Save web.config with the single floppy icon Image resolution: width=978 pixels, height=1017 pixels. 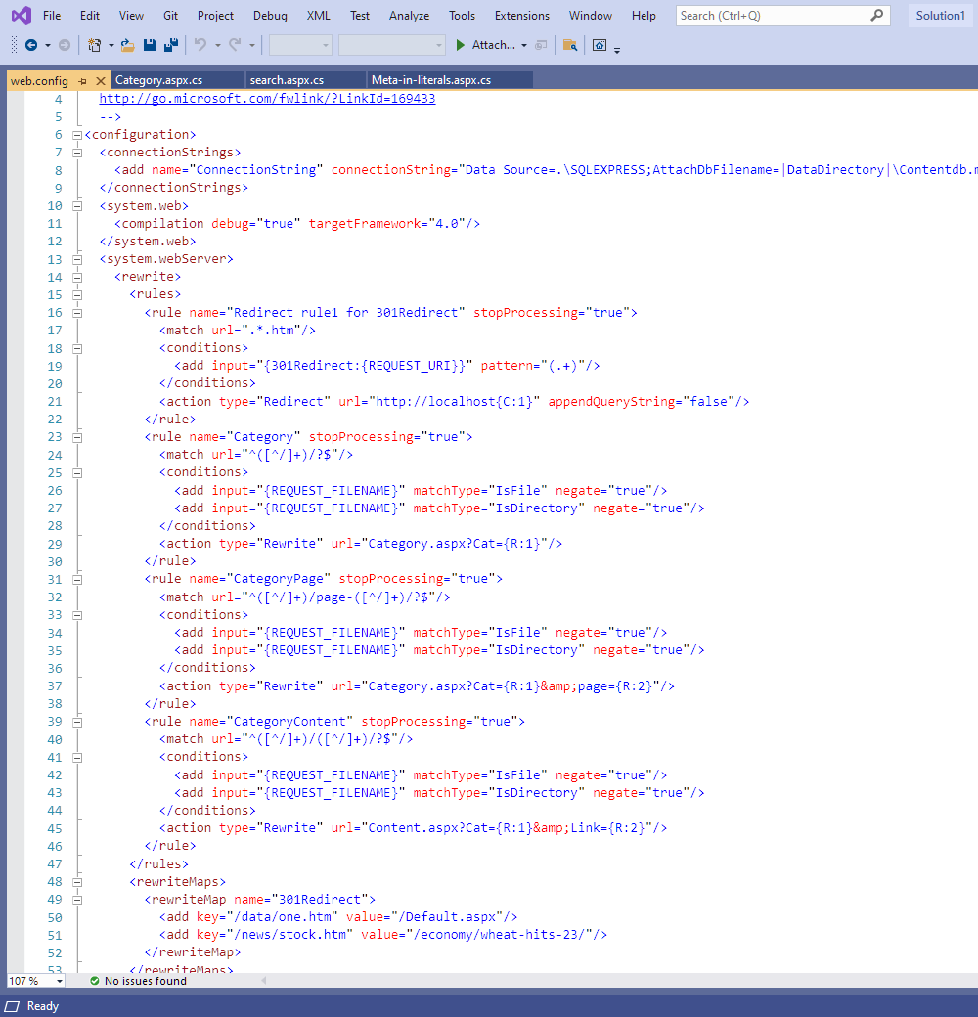150,45
